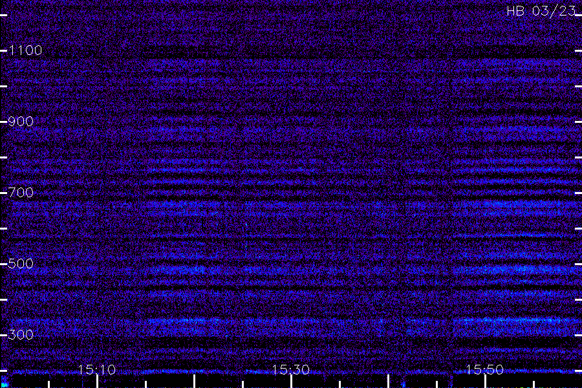Click the 1100 frequency axis label
Viewport: 582px width, 388px height.
coord(25,50)
